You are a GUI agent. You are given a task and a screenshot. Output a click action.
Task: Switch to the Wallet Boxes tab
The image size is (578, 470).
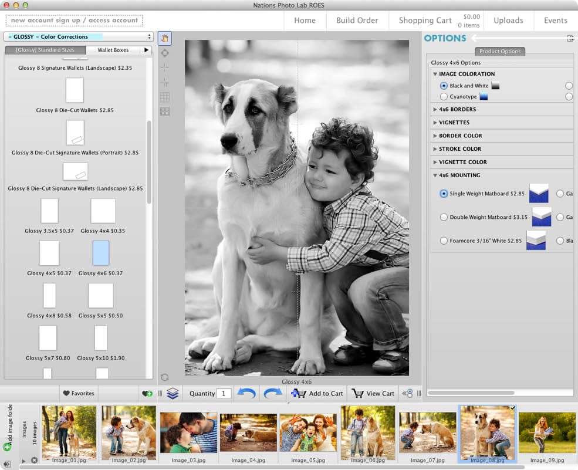tap(113, 50)
